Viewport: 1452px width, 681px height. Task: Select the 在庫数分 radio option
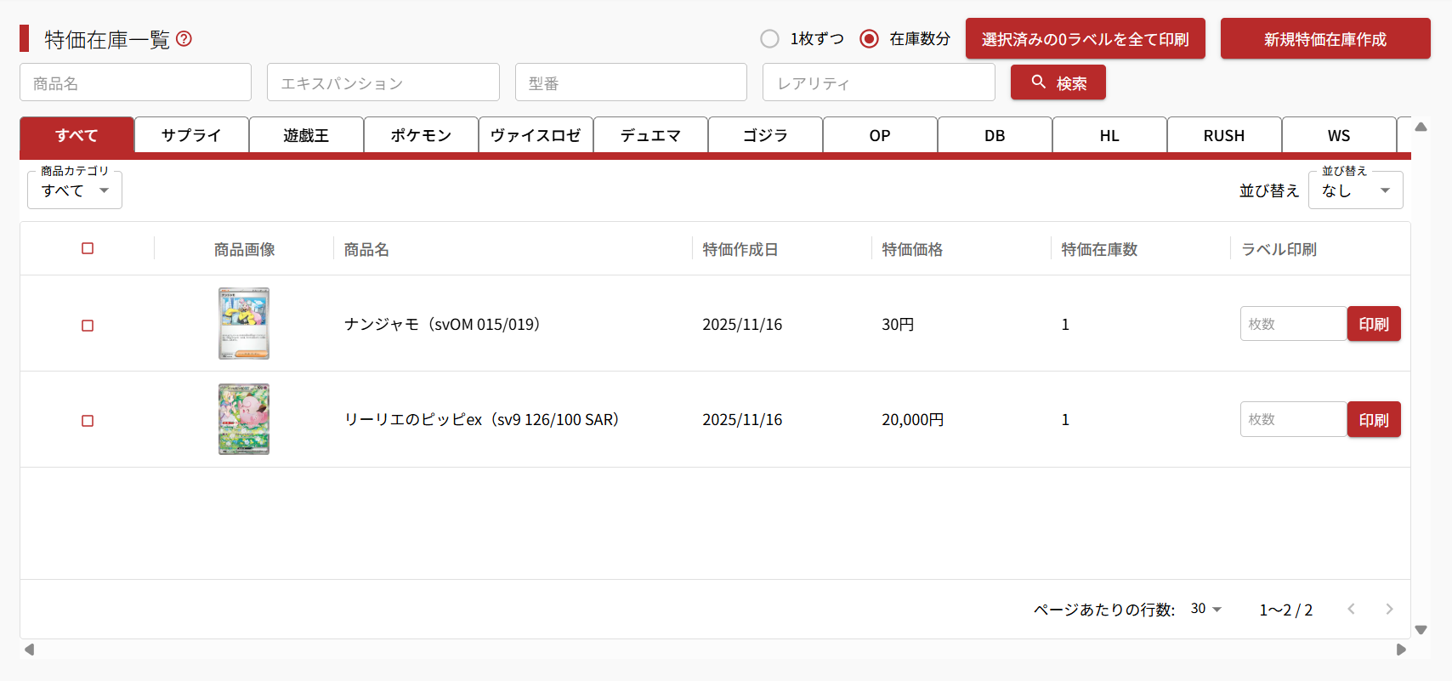[x=869, y=39]
